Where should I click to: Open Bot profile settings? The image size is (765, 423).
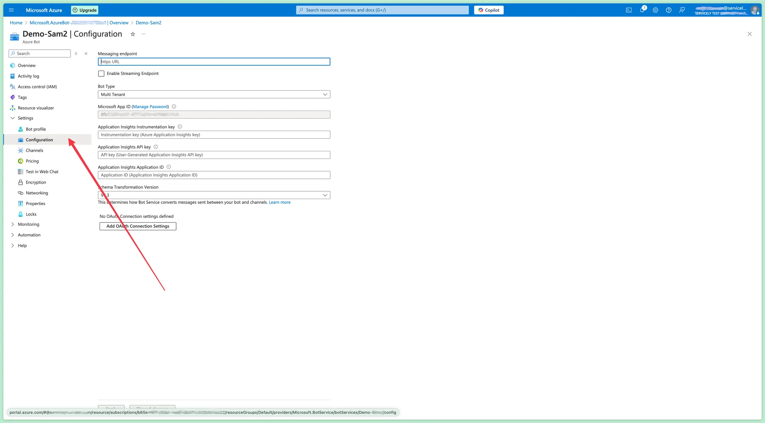pyautogui.click(x=36, y=129)
